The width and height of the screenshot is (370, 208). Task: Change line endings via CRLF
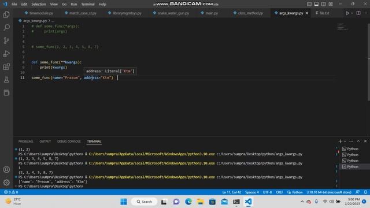279,192
